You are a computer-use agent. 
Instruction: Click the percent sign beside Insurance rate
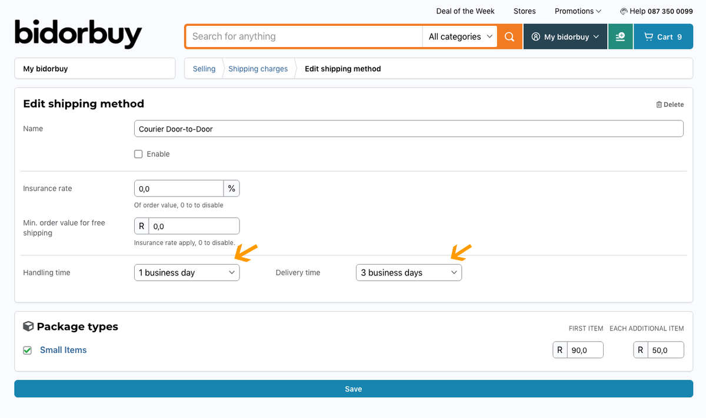click(x=232, y=188)
